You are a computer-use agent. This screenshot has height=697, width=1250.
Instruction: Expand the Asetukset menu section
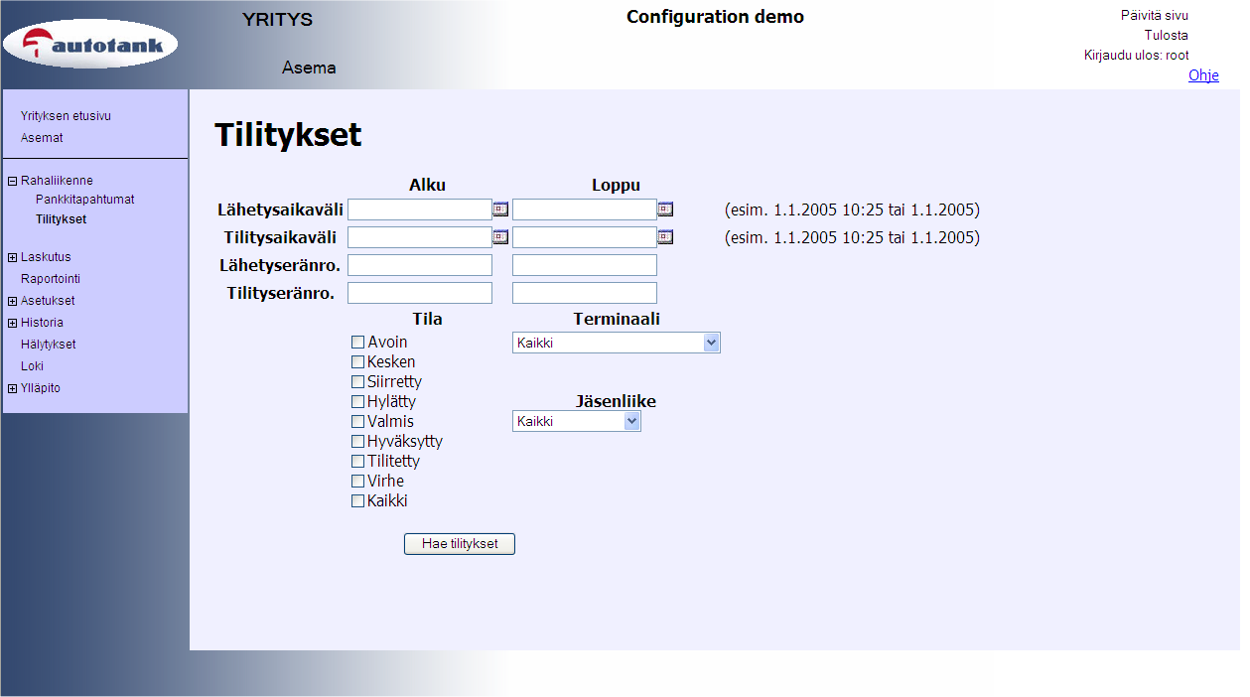coord(12,301)
